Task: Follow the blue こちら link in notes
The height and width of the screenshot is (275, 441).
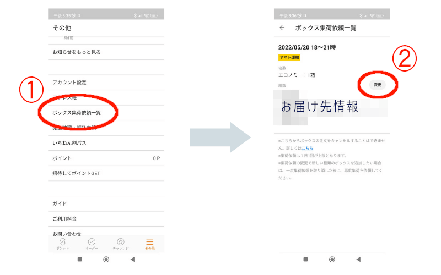Action: coord(308,148)
